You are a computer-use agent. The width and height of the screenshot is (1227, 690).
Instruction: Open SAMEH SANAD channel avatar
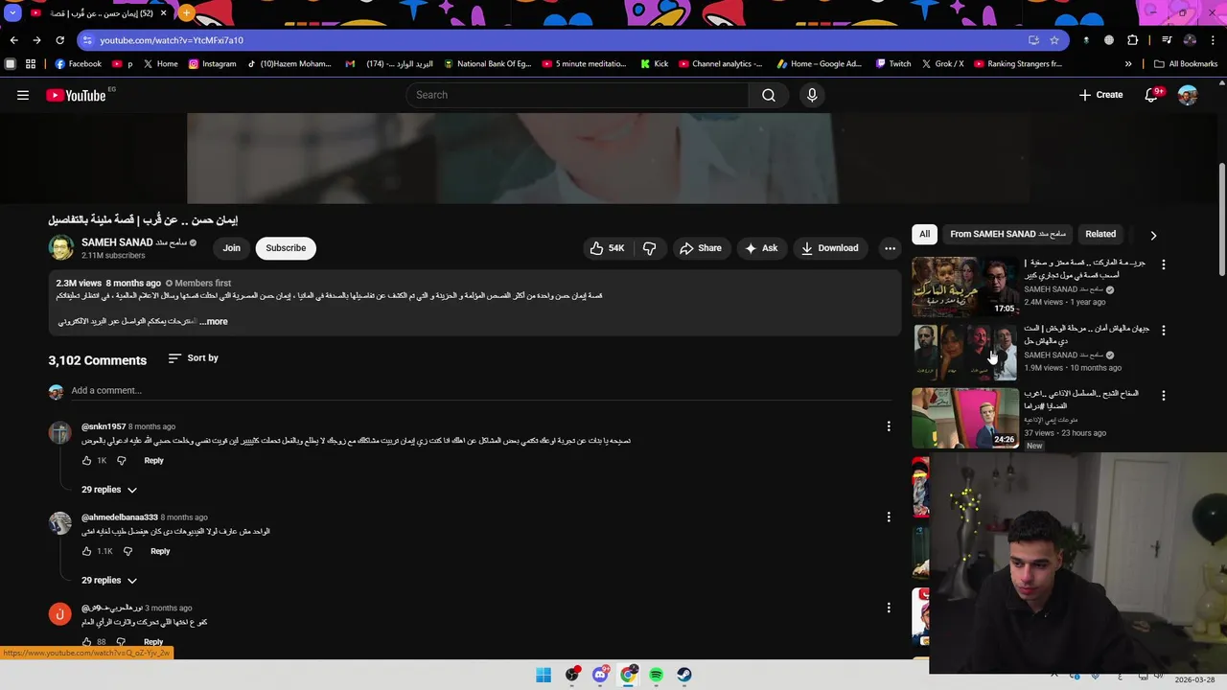tap(60, 248)
